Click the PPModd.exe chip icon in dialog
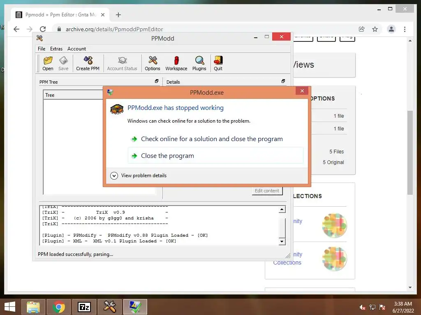421x315 pixels. click(x=117, y=109)
